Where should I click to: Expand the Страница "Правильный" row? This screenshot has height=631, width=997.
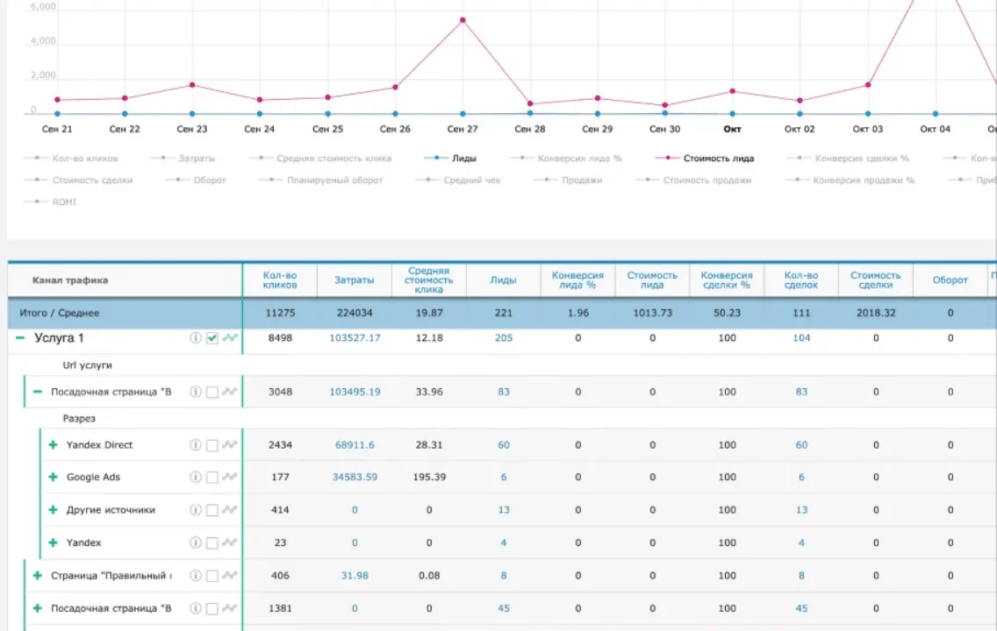37,576
